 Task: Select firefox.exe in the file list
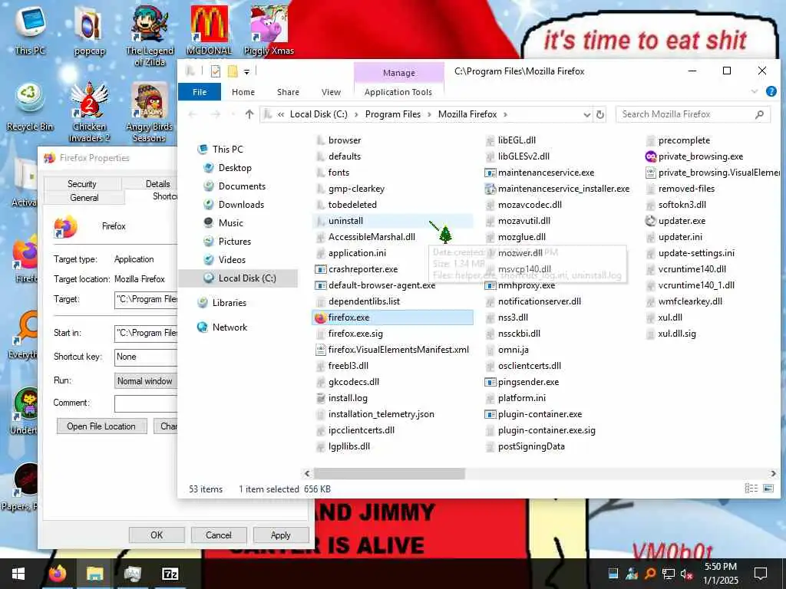coord(392,318)
